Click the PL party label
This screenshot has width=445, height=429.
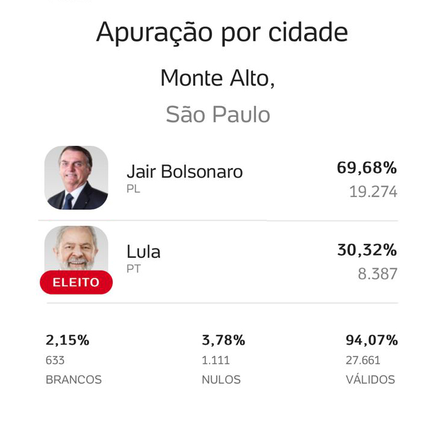click(133, 189)
